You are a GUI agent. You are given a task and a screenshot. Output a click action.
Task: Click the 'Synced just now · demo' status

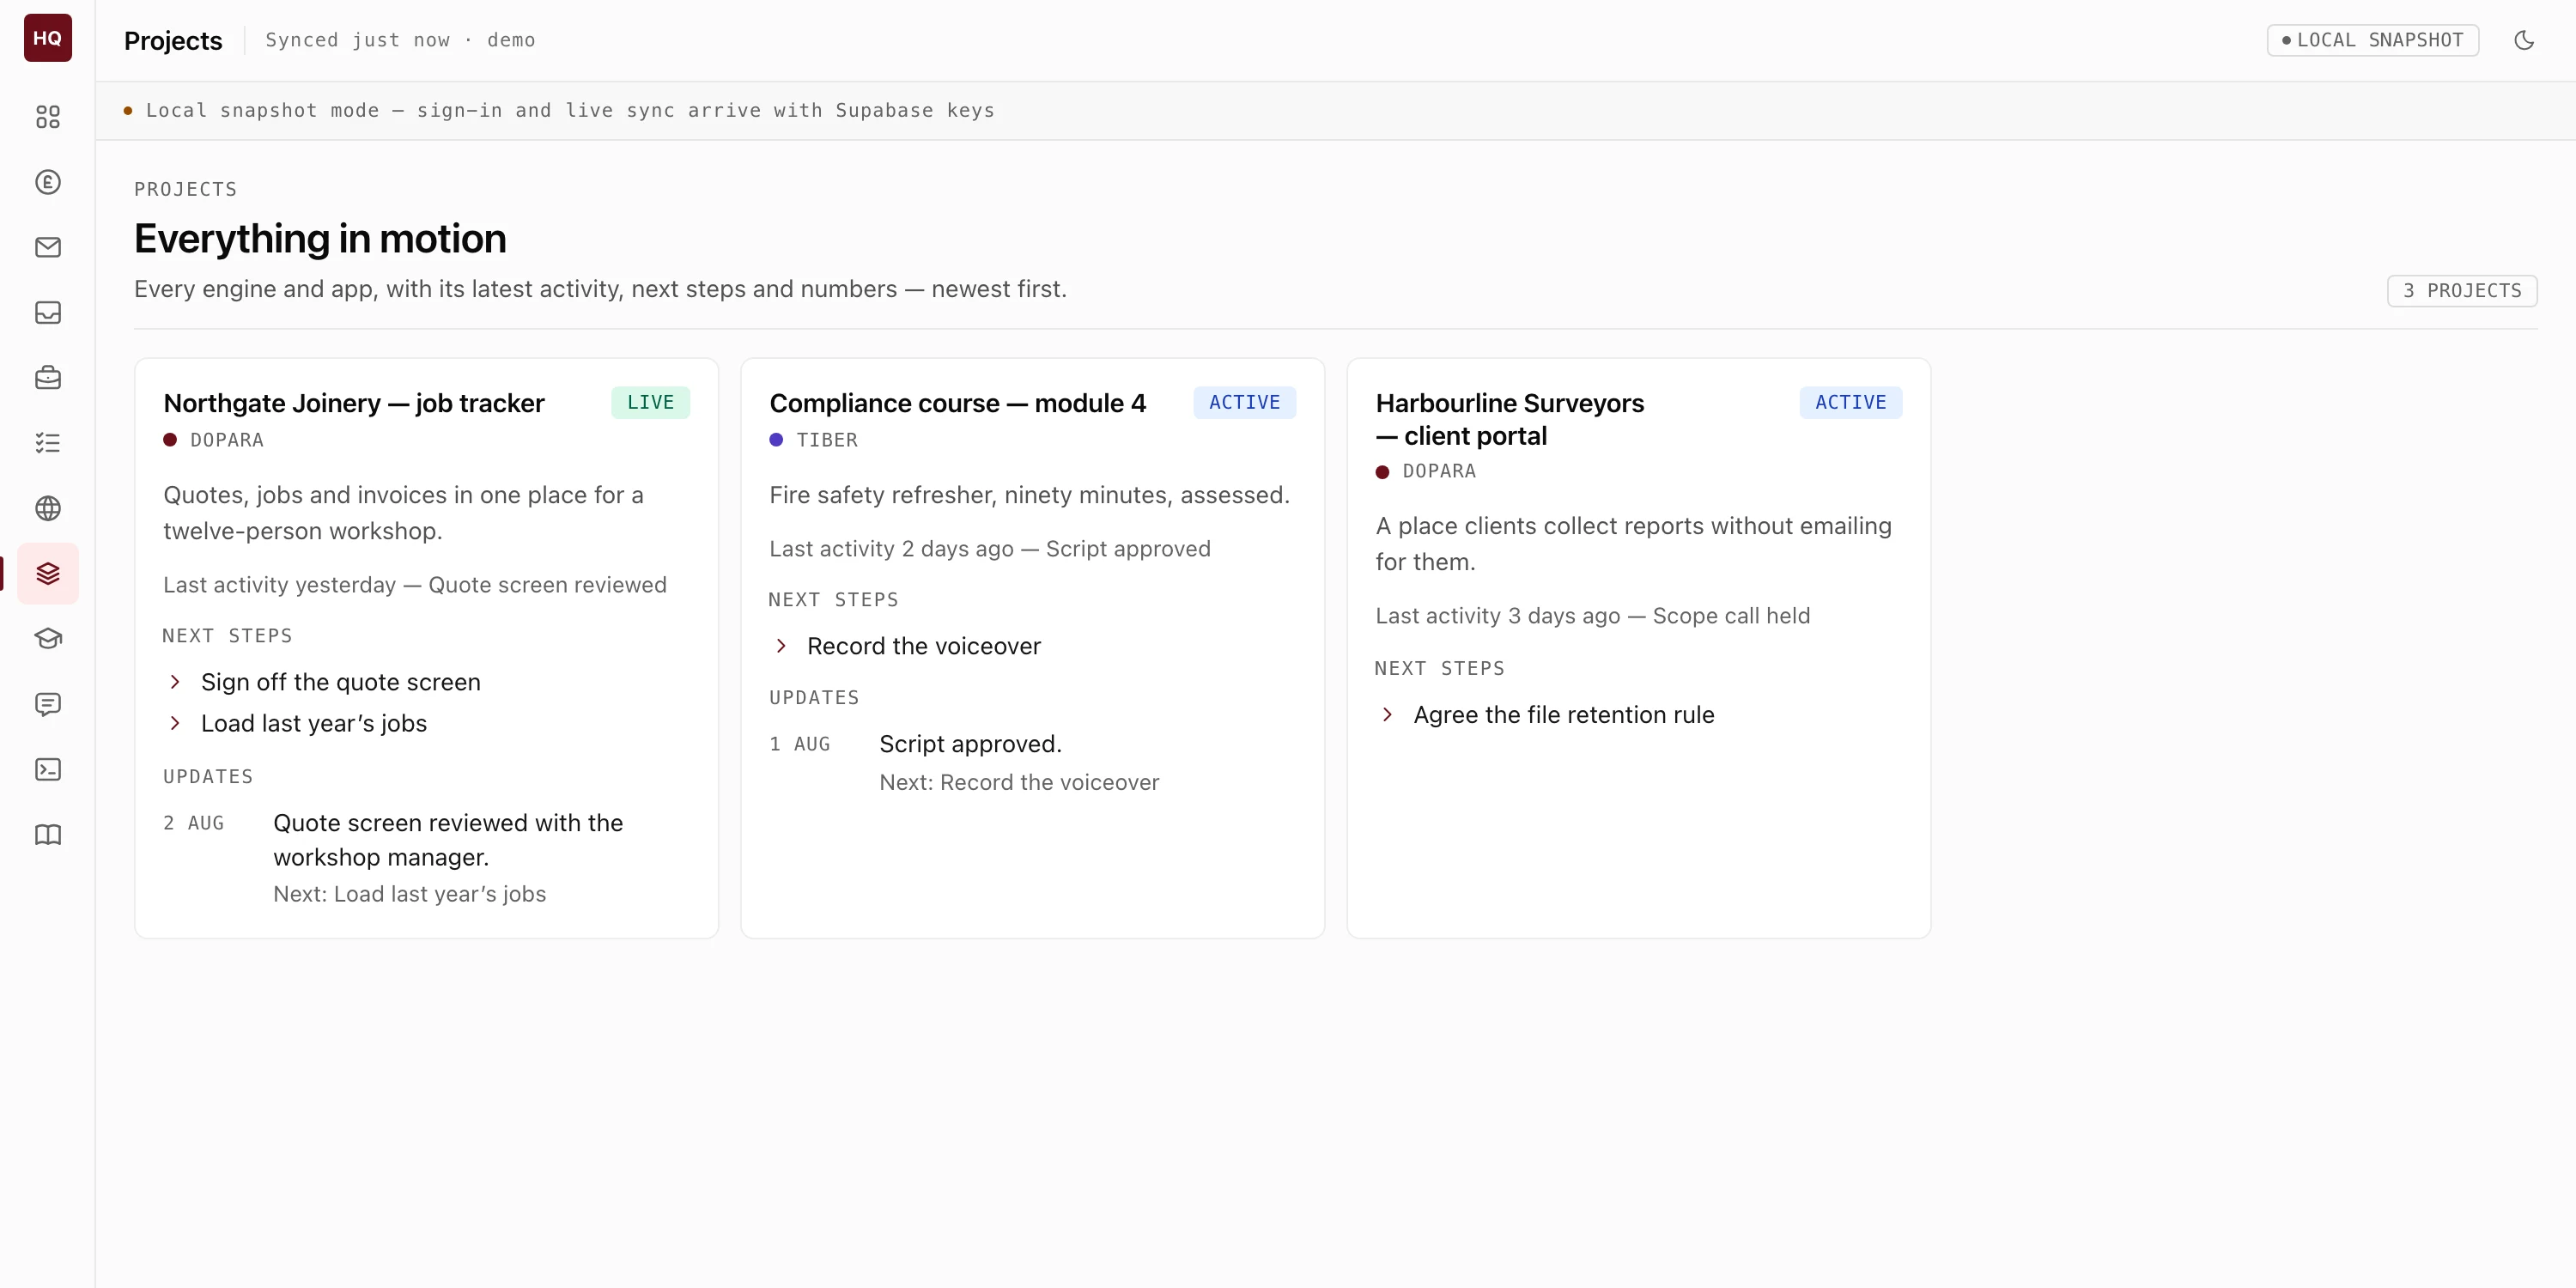pyautogui.click(x=400, y=40)
